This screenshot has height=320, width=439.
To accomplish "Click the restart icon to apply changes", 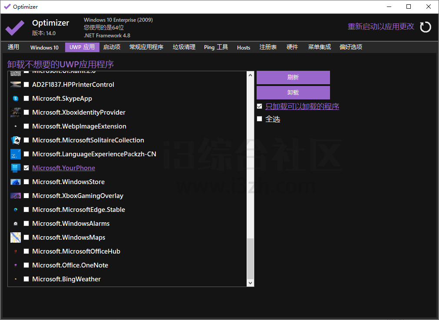I will pyautogui.click(x=425, y=27).
